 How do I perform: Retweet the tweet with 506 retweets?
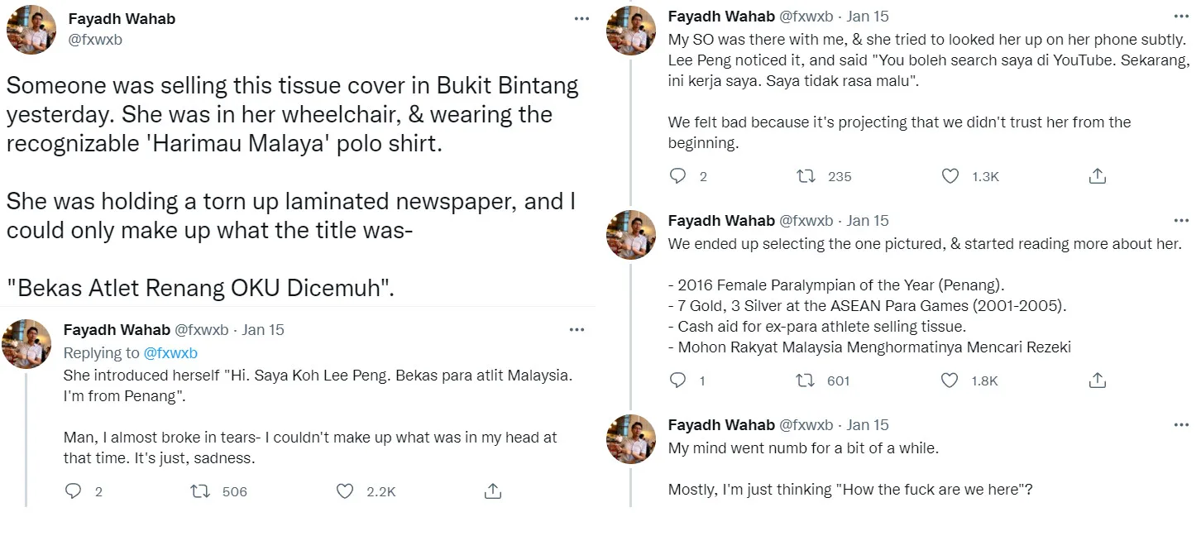[200, 491]
